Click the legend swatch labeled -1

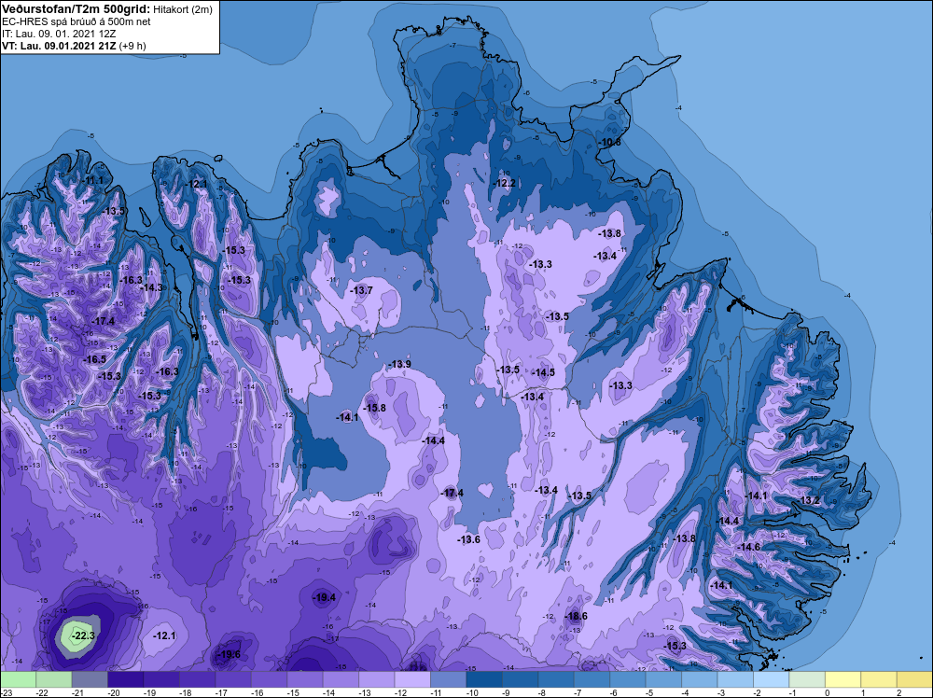(806, 680)
